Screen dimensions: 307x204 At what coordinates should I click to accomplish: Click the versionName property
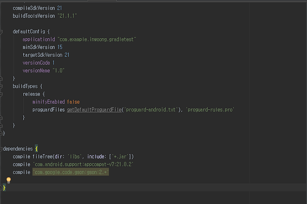pos(36,71)
